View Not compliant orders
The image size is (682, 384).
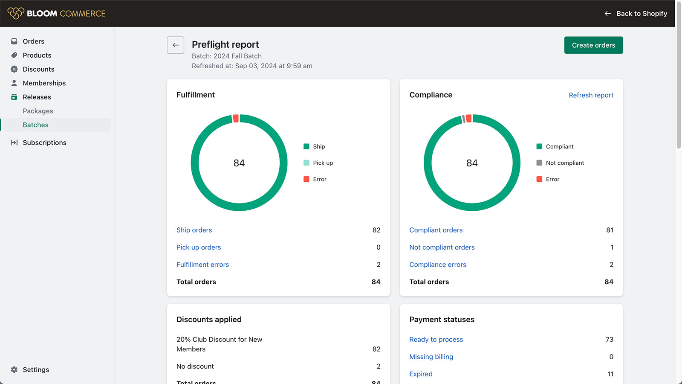(x=442, y=247)
